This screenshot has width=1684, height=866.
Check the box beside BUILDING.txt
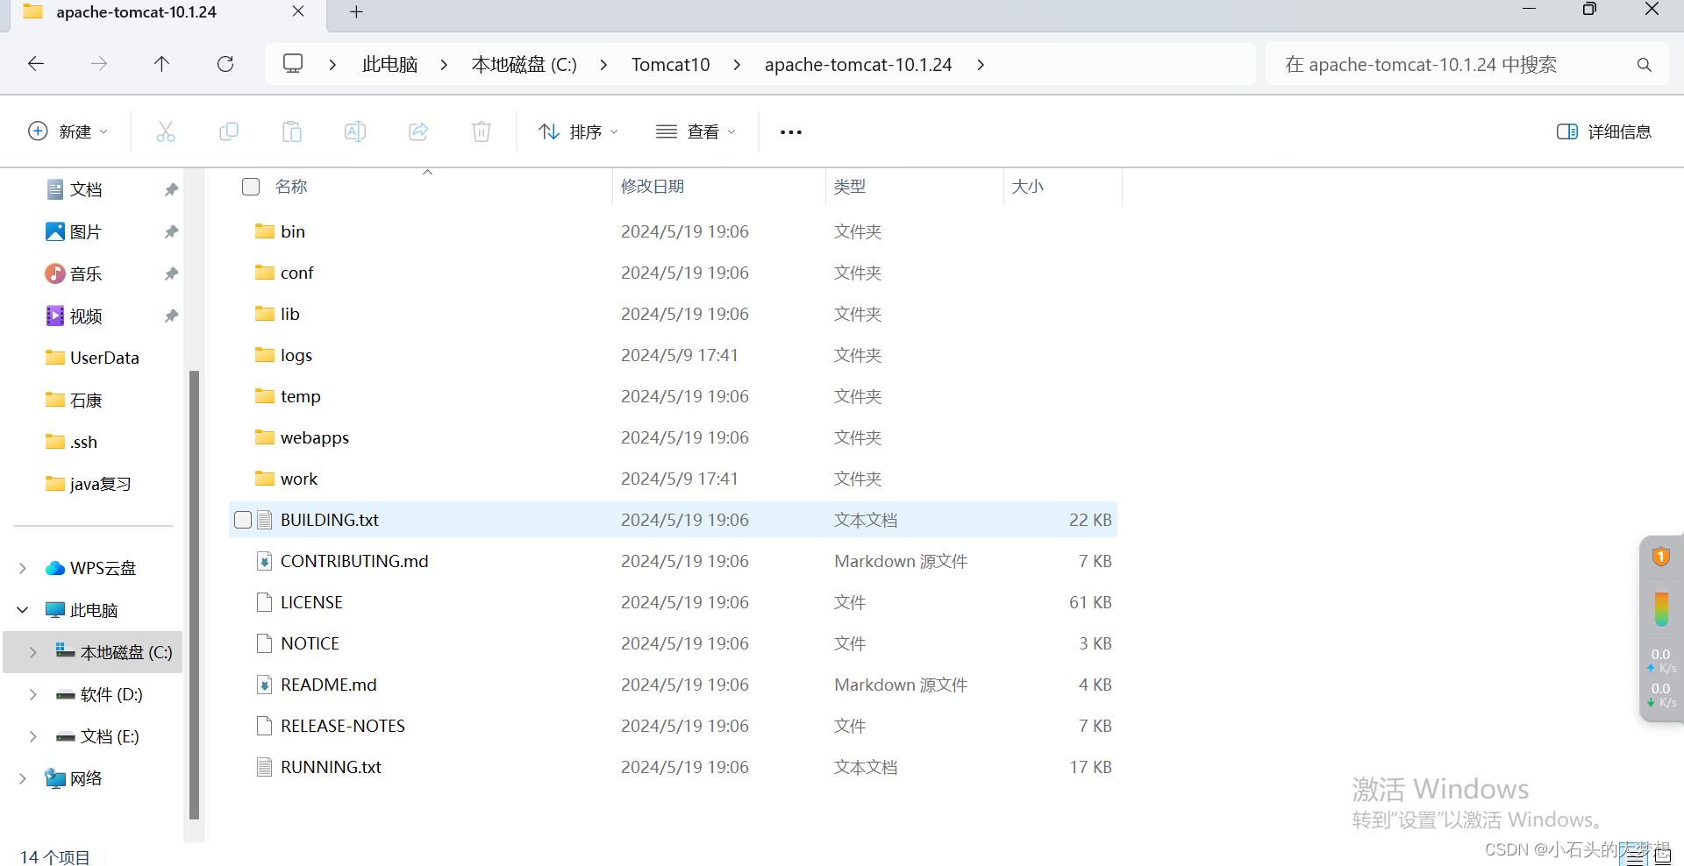[243, 520]
